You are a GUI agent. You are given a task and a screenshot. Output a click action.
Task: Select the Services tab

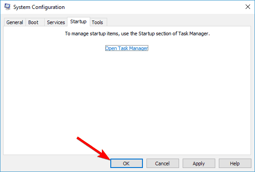click(x=56, y=22)
